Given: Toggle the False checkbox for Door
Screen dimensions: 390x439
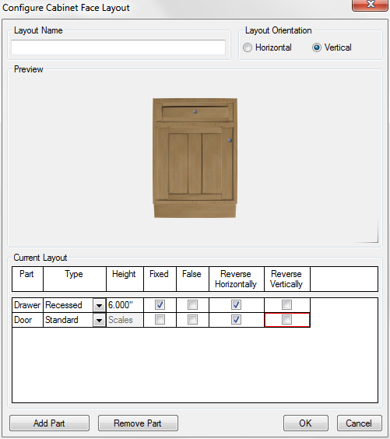Looking at the screenshot, I should pyautogui.click(x=192, y=320).
